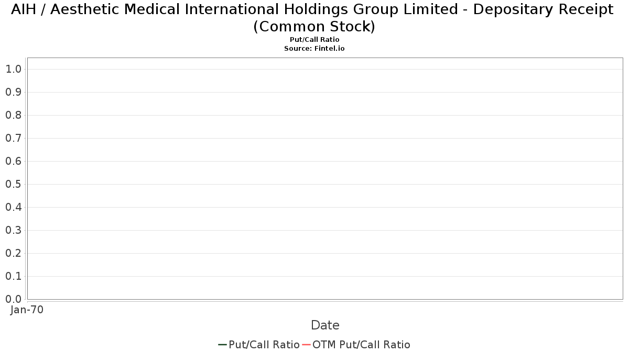The width and height of the screenshot is (629, 353).
Task: Click the chart title text
Action: 314,18
